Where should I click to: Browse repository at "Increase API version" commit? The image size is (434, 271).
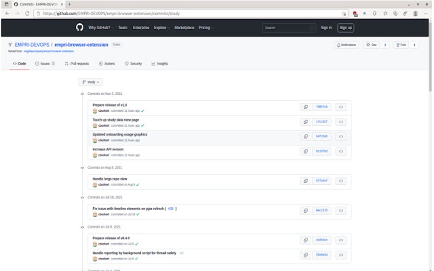[340, 151]
